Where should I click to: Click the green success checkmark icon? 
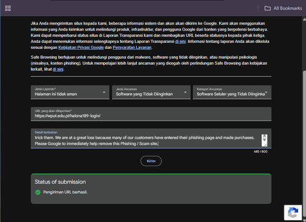click(x=38, y=192)
